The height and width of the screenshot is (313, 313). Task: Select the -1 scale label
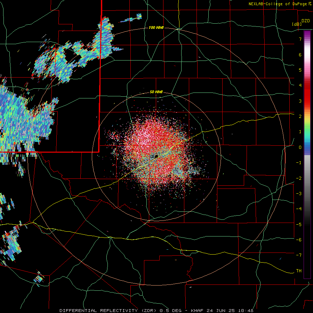coord(299,163)
